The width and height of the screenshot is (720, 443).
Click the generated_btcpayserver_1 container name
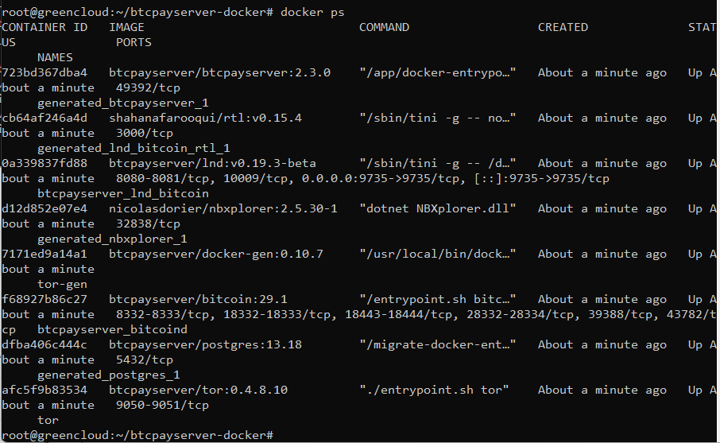point(122,103)
